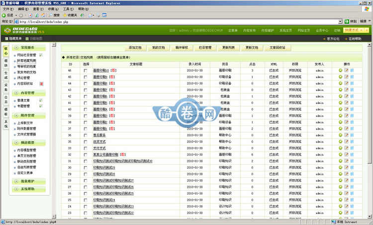373x225 pixels.
Task: Click blue page icon in row ID 46
Action: pyautogui.click(x=352, y=71)
